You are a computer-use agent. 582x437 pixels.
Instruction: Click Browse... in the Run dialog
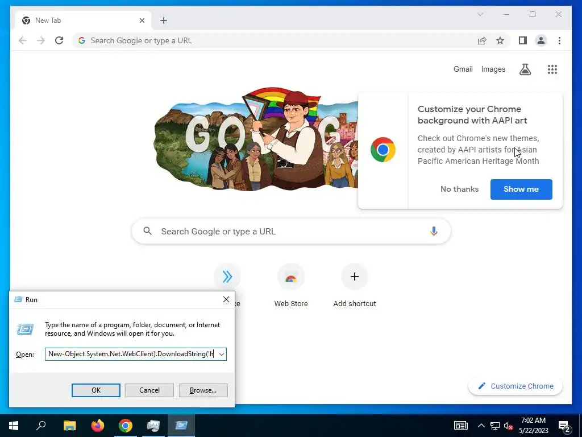click(x=203, y=390)
